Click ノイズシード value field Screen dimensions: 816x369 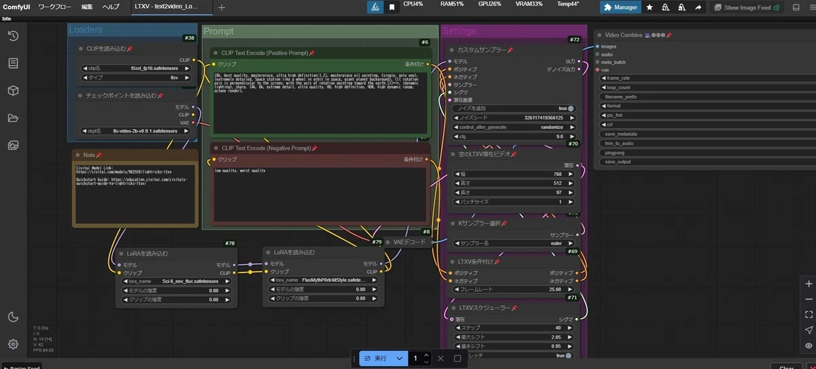click(x=515, y=118)
